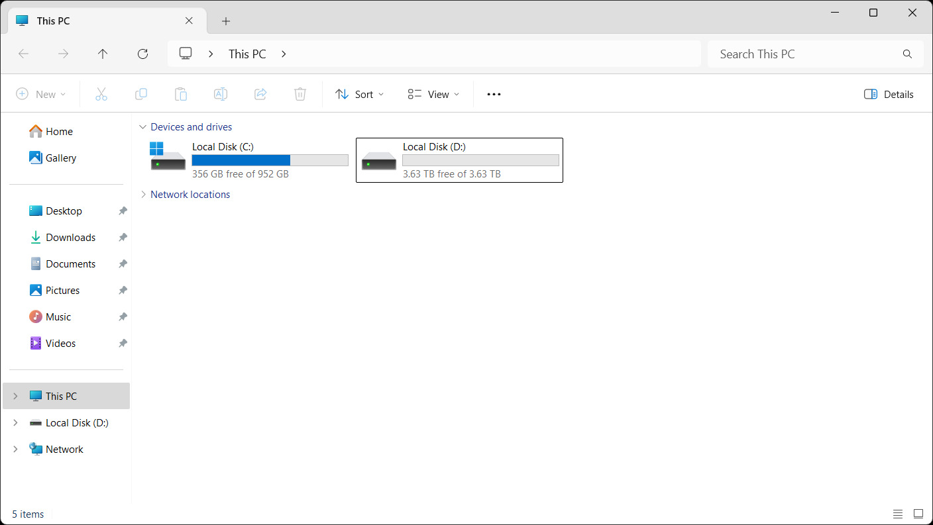Go back with the left arrow button
933x525 pixels.
(x=24, y=54)
